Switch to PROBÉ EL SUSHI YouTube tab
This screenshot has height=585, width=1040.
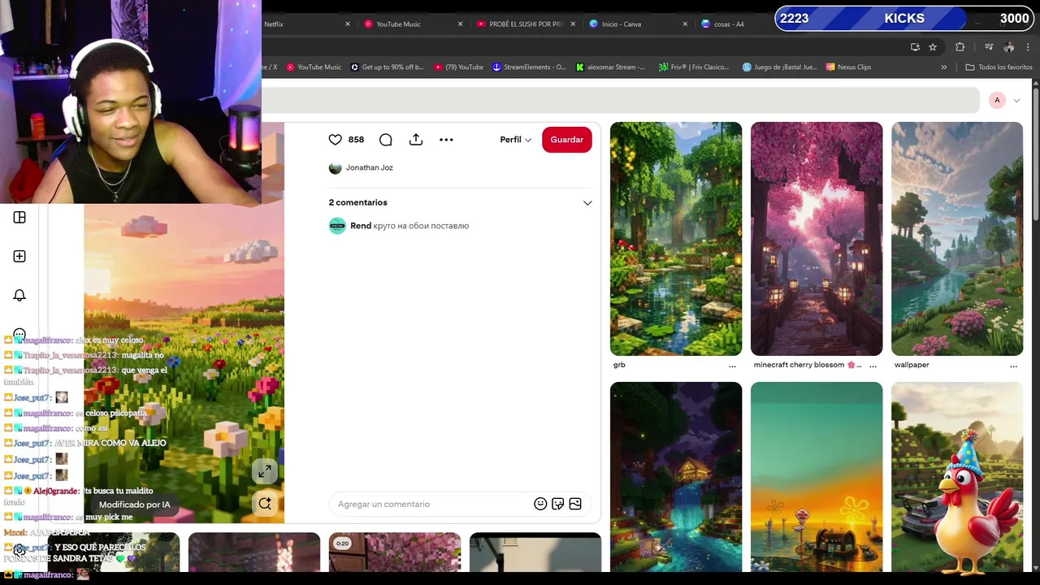pos(520,24)
